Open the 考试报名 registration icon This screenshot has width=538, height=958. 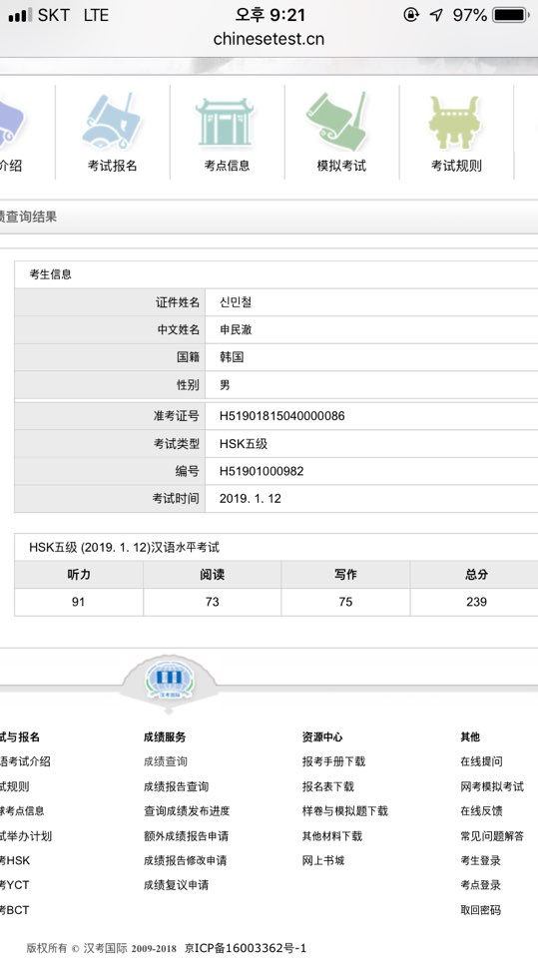tap(112, 132)
